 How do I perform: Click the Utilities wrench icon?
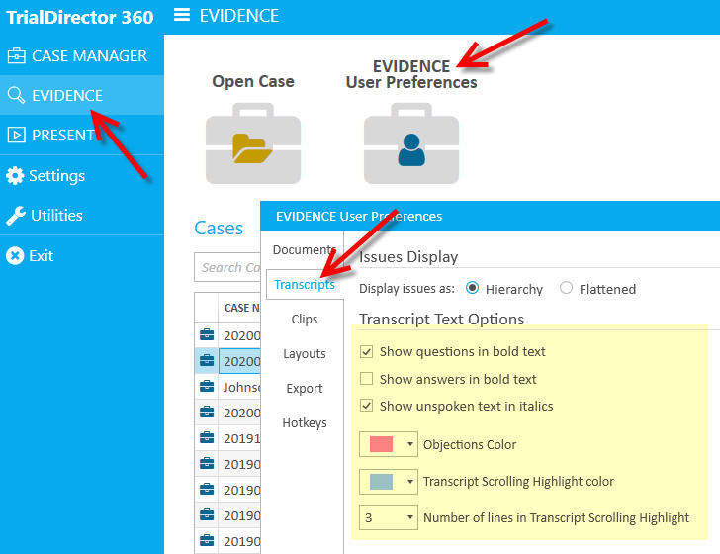pyautogui.click(x=16, y=216)
